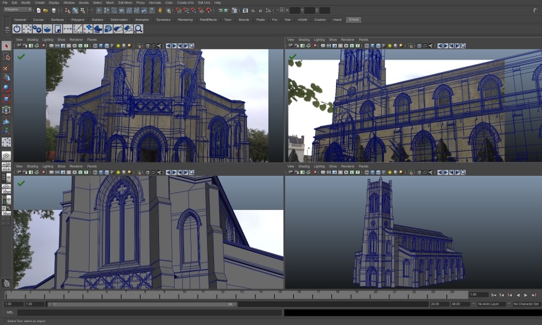The image size is (542, 325).
Task: Pick the Scale tool in the toolbox
Action: [6, 99]
